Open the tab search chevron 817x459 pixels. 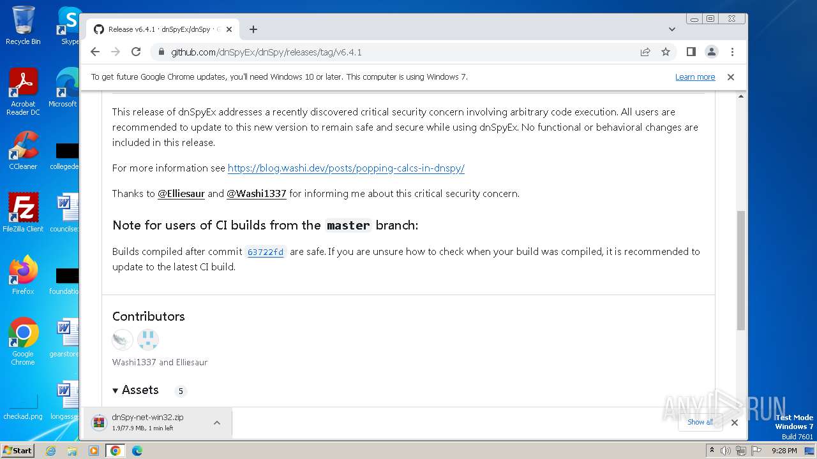(672, 29)
